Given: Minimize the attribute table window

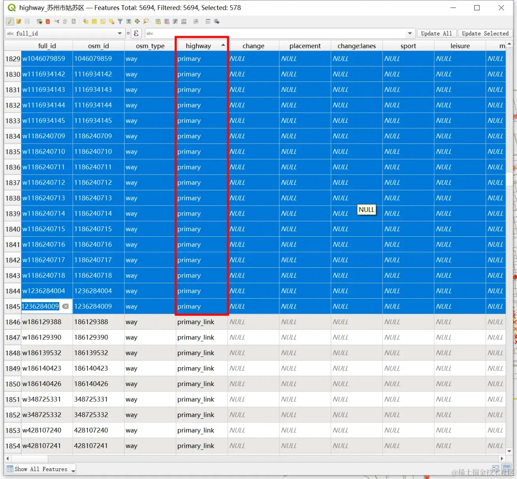Looking at the screenshot, I should [453, 7].
